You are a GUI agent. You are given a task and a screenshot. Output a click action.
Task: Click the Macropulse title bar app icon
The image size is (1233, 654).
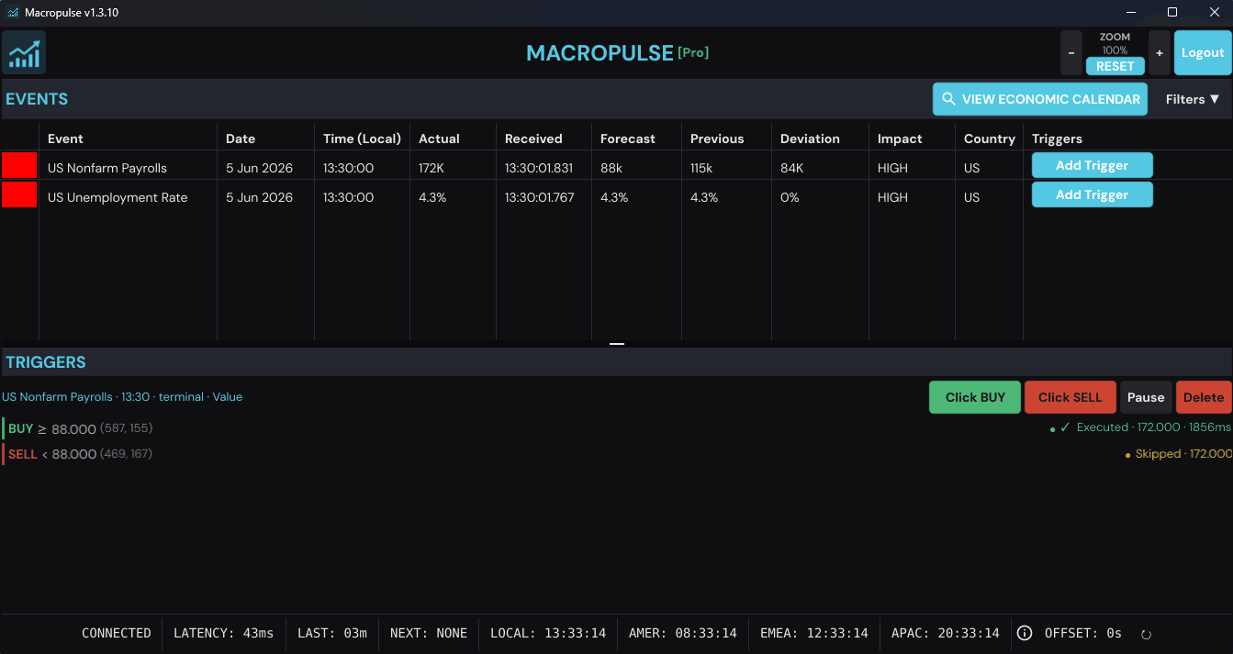tap(13, 13)
